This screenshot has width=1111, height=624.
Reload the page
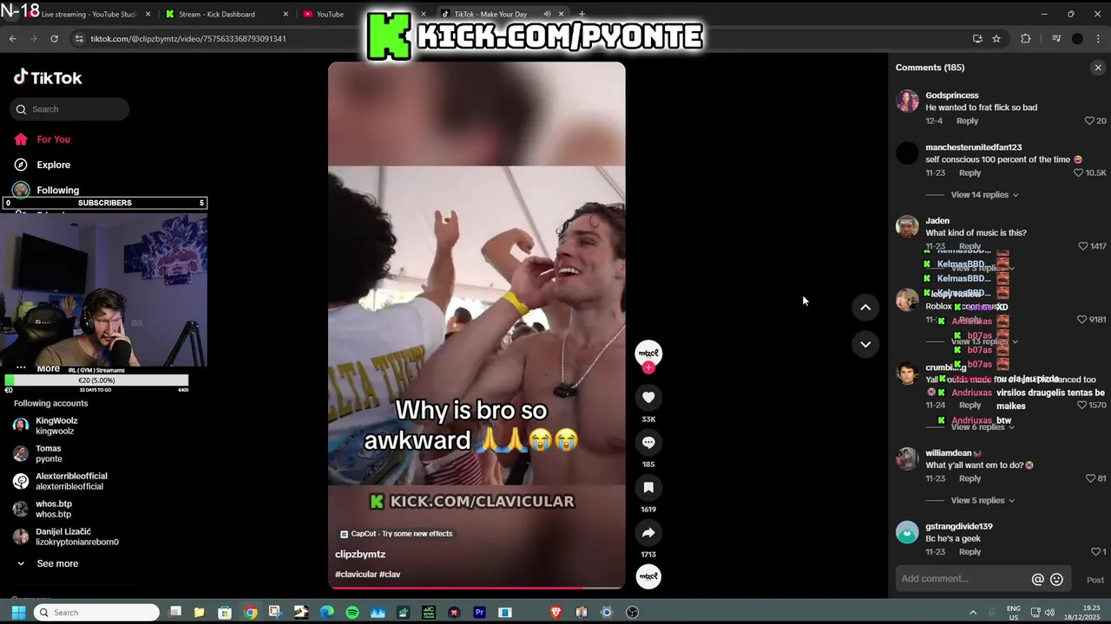(x=54, y=38)
